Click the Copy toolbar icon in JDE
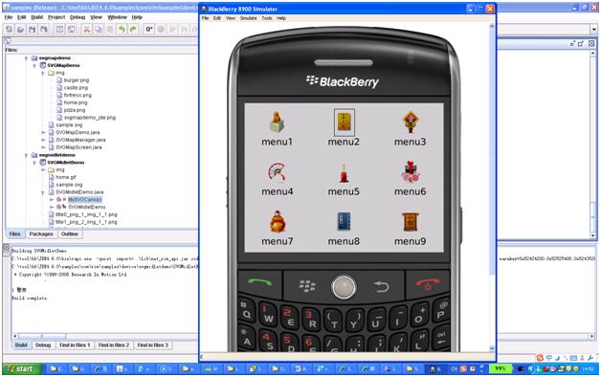The image size is (601, 377). [99, 29]
